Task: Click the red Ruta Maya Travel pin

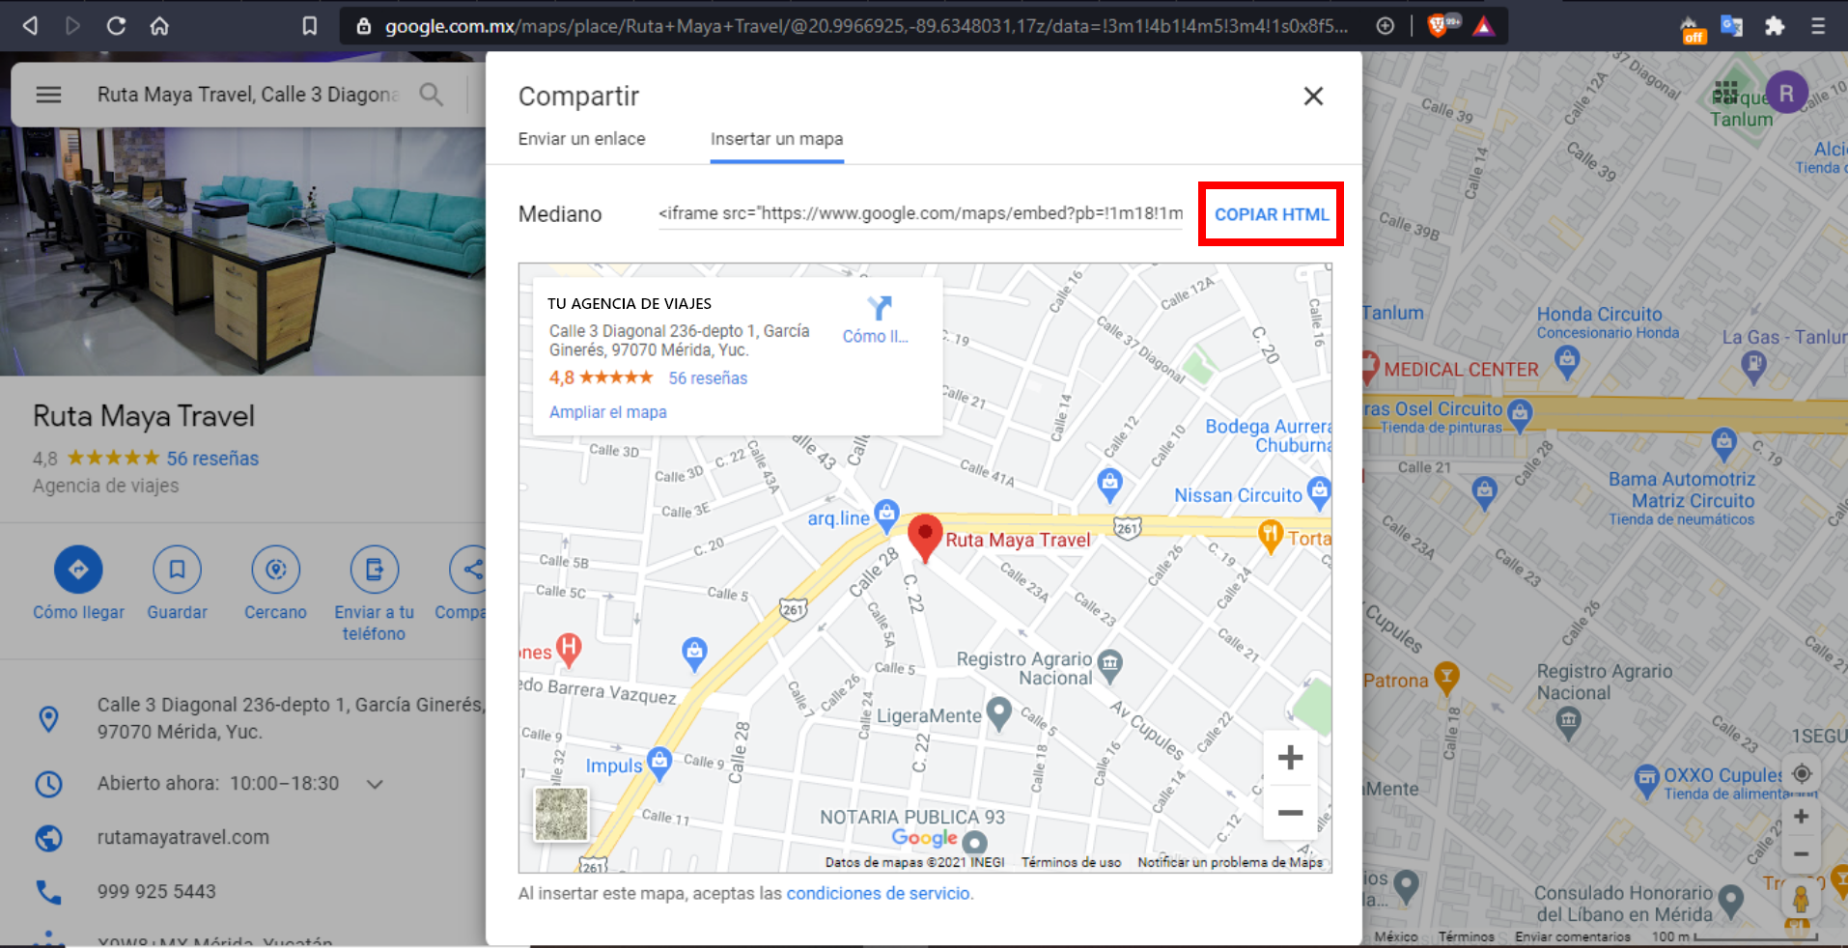Action: point(925,538)
